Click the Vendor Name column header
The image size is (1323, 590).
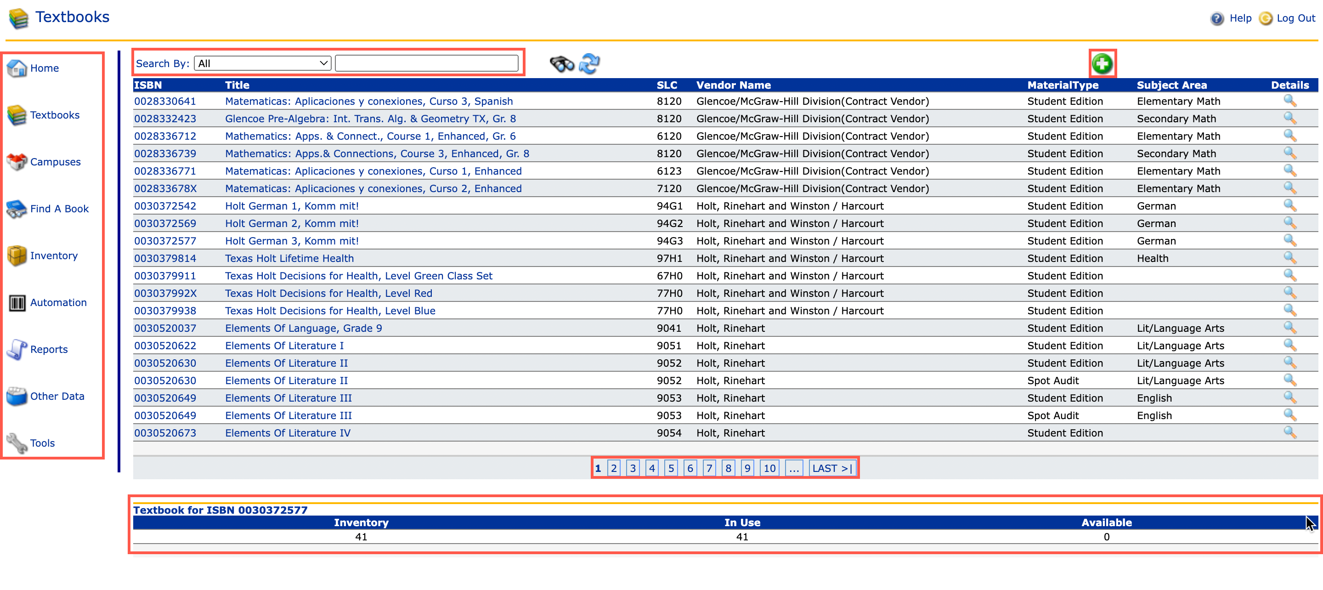pyautogui.click(x=733, y=85)
